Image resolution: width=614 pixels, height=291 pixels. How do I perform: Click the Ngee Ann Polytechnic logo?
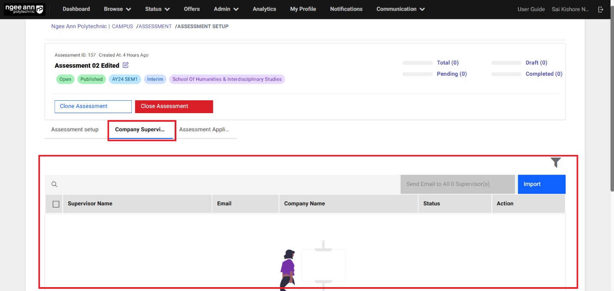tap(24, 9)
